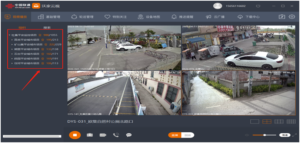Expand the project node with 199/213
This screenshot has width=300, height=143.
click(x=12, y=40)
